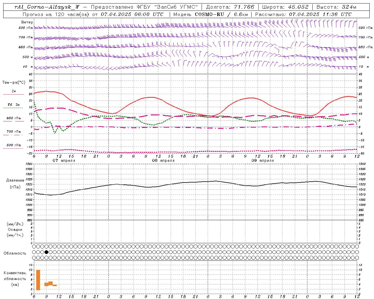Screen dimensions: 374x299
Task: Click the station title rAl_Gorno-Altaysk_W
Action: pyautogui.click(x=47, y=7)
